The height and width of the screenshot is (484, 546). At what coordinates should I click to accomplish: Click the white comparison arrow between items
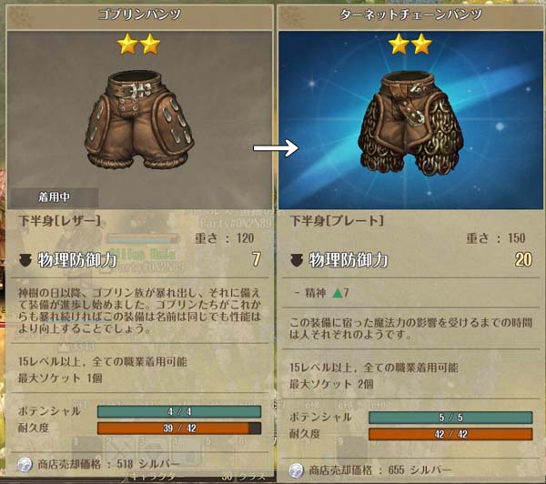click(276, 148)
